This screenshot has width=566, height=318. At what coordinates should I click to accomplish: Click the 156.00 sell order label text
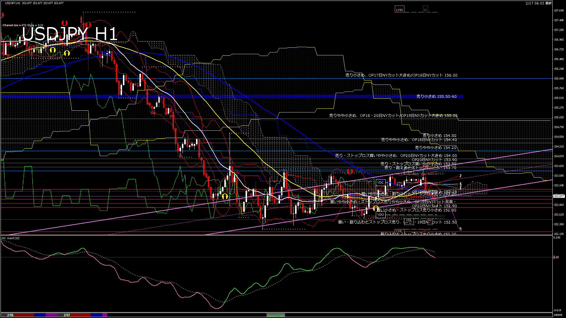[x=401, y=75]
